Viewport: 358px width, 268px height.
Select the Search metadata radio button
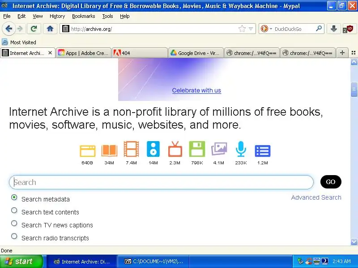(14, 197)
